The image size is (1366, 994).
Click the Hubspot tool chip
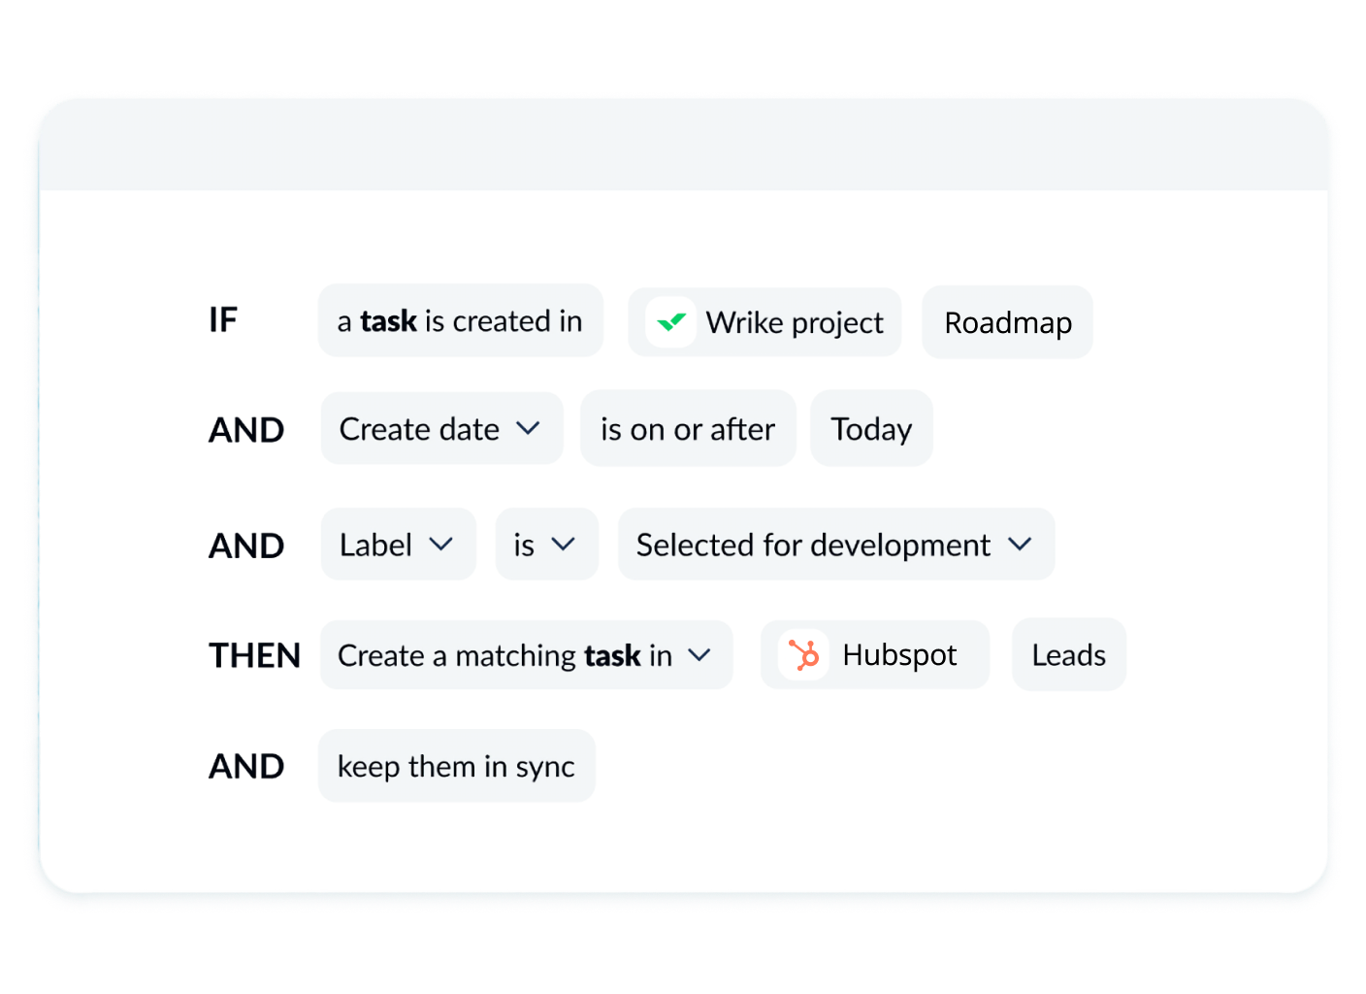coord(898,655)
